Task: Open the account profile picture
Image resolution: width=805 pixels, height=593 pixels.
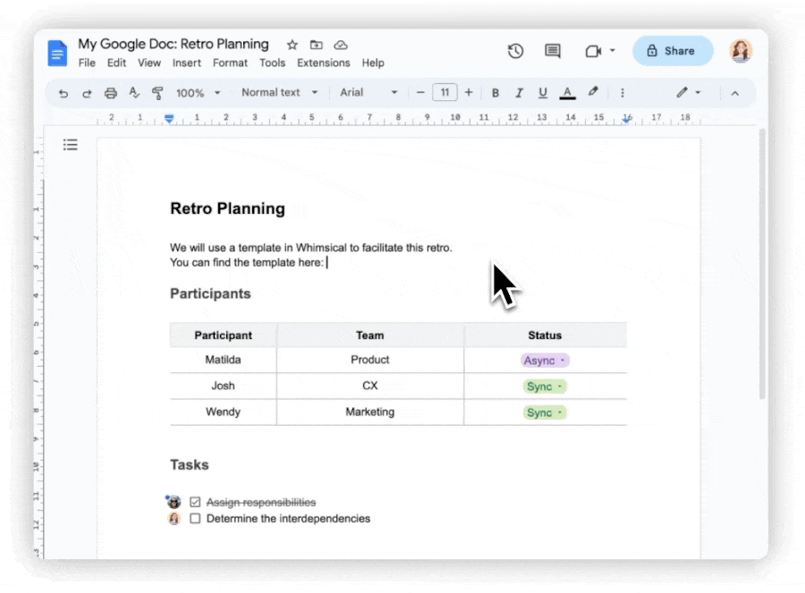Action: coord(741,50)
